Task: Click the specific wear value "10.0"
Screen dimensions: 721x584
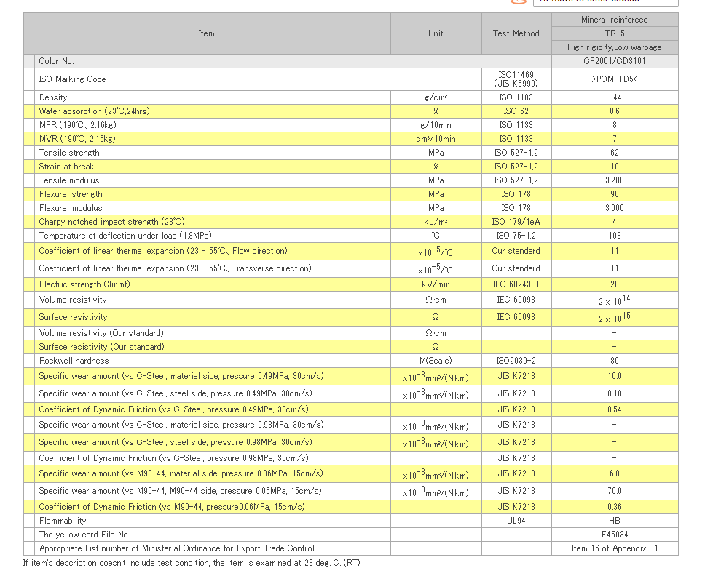Action: tap(615, 376)
